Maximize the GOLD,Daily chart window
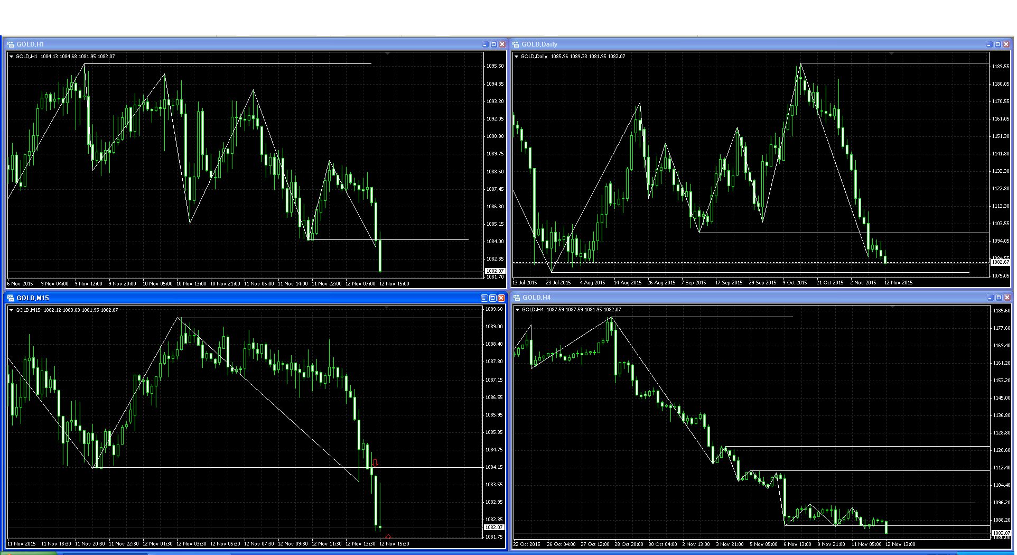Viewport: 1017px width, 555px height. pyautogui.click(x=997, y=44)
